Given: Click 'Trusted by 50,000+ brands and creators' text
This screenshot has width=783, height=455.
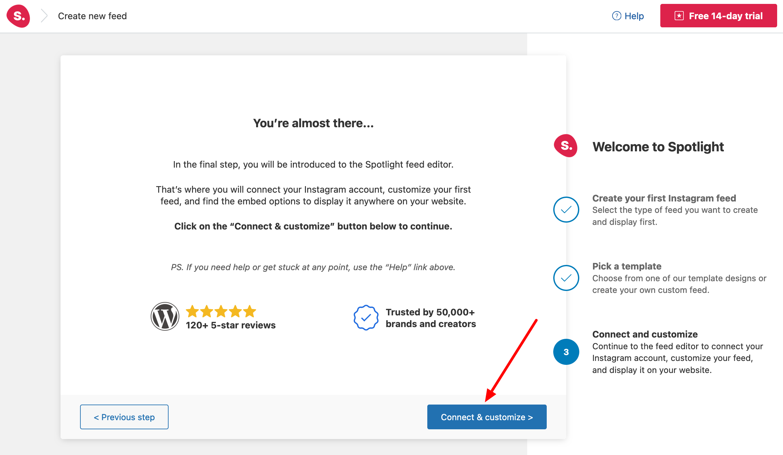Looking at the screenshot, I should (x=431, y=318).
